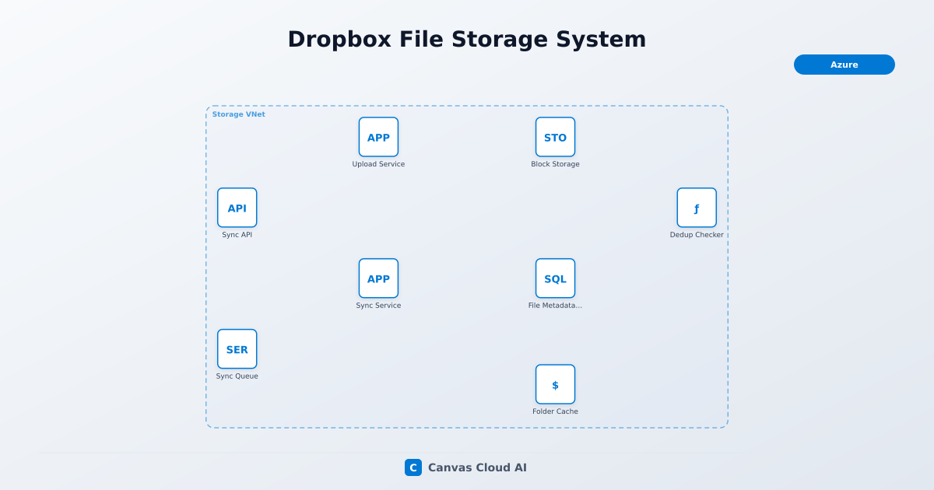Select the Sync API node icon
The width and height of the screenshot is (934, 490).
point(237,208)
